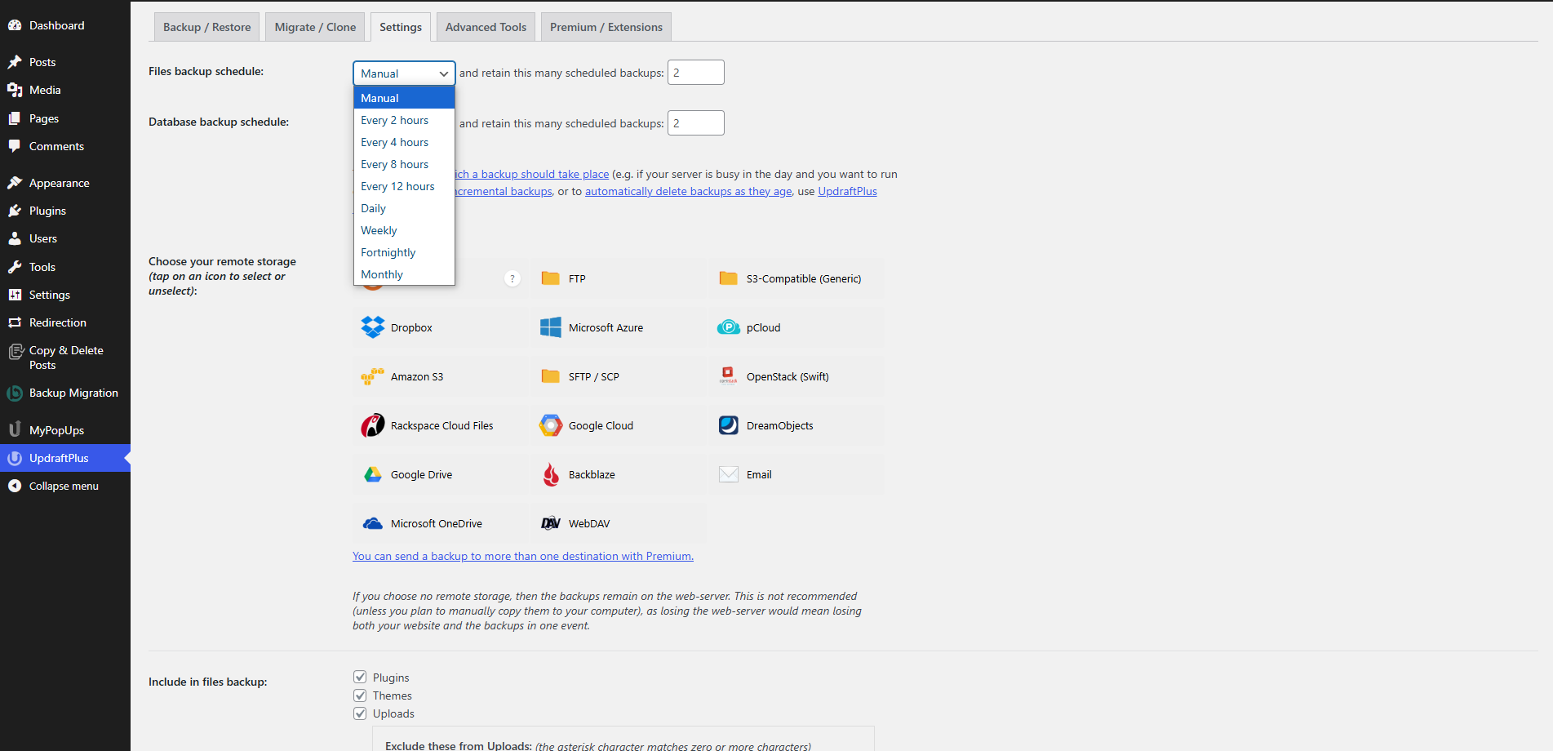Click the Media icon in the sidebar
The width and height of the screenshot is (1553, 751).
15,90
